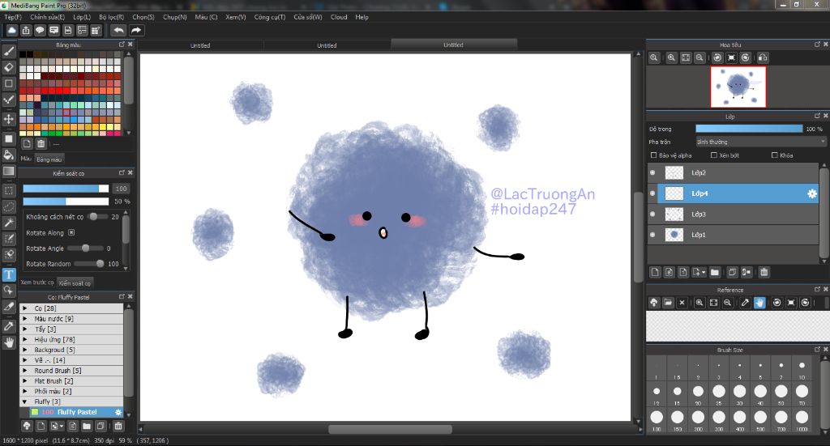Select the Hand pan tool
The width and height of the screenshot is (830, 446).
coord(8,342)
